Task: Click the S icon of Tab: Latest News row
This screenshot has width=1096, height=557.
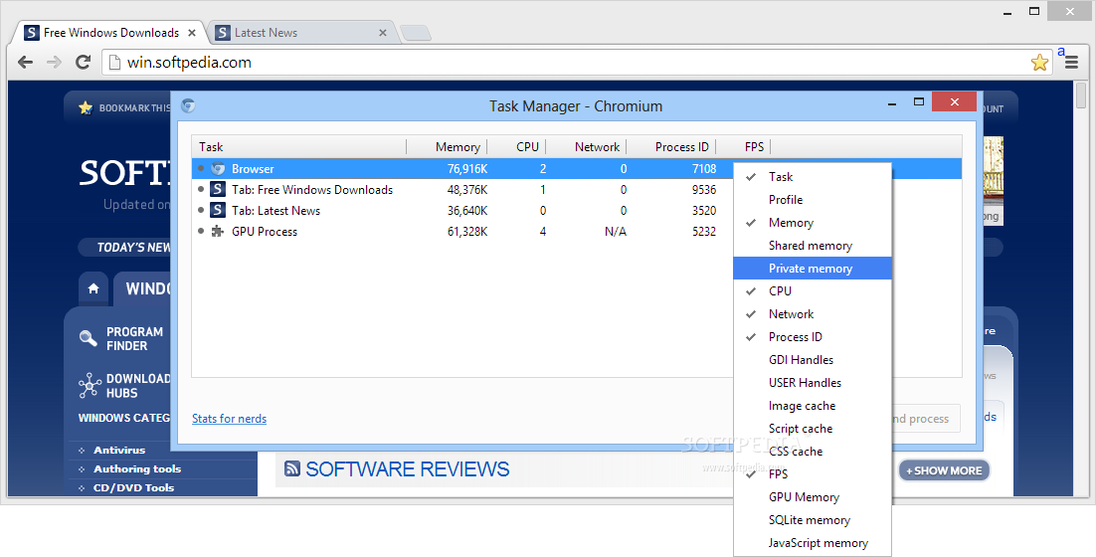Action: pos(218,210)
